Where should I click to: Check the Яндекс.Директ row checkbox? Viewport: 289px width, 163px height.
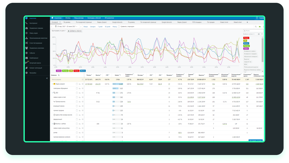(x=77, y=84)
